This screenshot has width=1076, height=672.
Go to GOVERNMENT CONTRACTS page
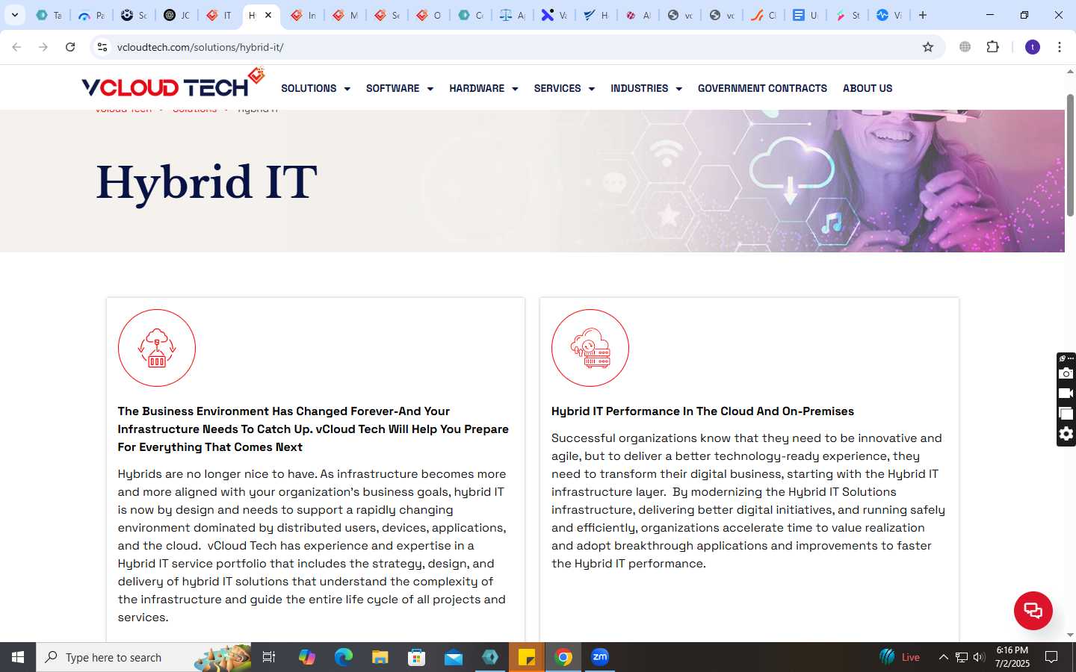[x=762, y=88]
